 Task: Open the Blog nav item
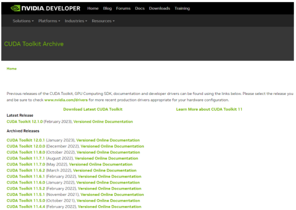[107, 8]
